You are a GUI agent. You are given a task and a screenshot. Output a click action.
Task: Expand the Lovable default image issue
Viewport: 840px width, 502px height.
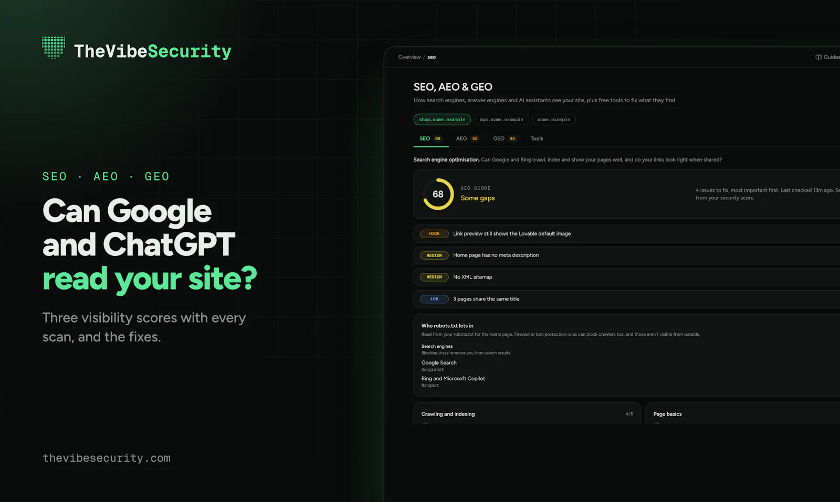coord(627,234)
